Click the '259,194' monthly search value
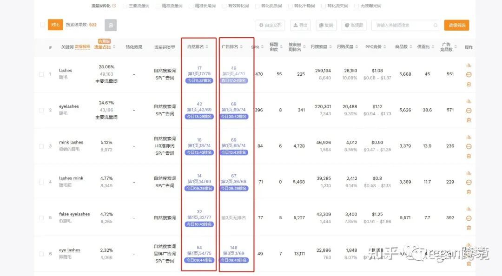Image resolution: width=502 pixels, height=276 pixels. 323,71
